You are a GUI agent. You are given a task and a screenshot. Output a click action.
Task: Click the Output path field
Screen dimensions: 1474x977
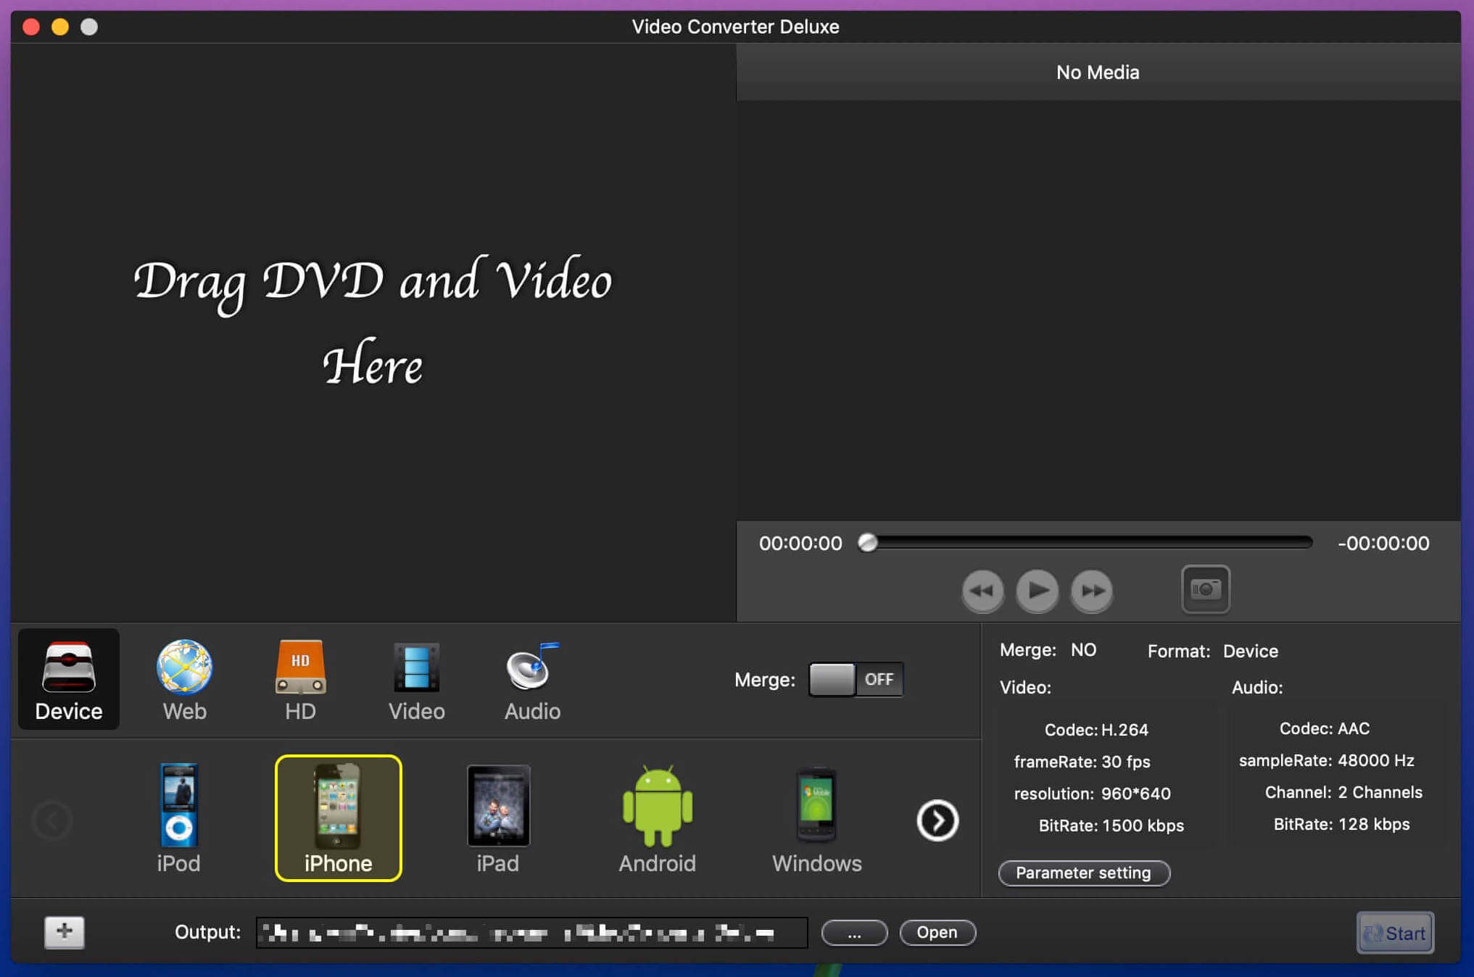pyautogui.click(x=531, y=932)
